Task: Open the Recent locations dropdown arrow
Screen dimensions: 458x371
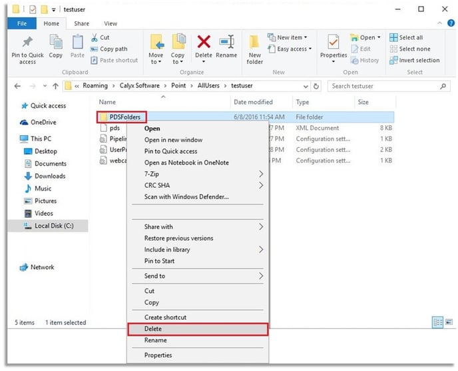Action: pos(45,86)
